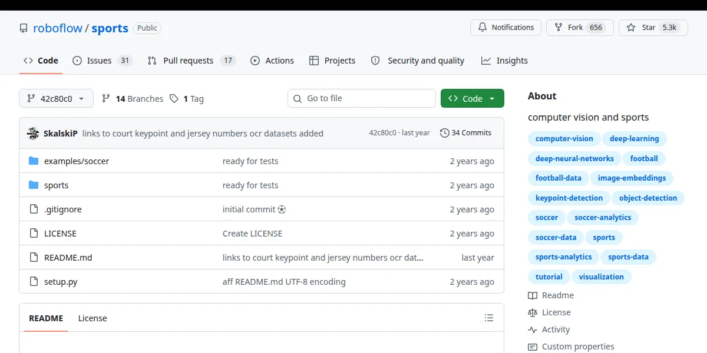Open the README outline list icon
Viewport: 707px width, 353px height.
pos(489,318)
